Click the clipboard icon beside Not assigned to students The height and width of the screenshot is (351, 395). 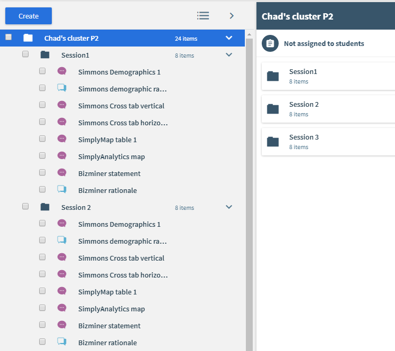point(270,43)
